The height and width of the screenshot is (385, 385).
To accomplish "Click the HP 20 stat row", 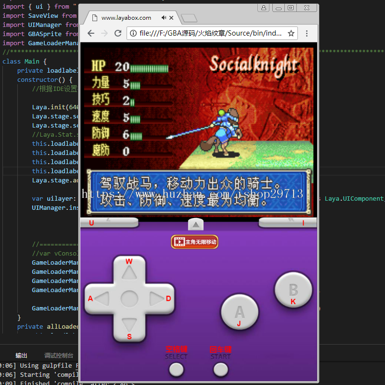I will pos(129,66).
